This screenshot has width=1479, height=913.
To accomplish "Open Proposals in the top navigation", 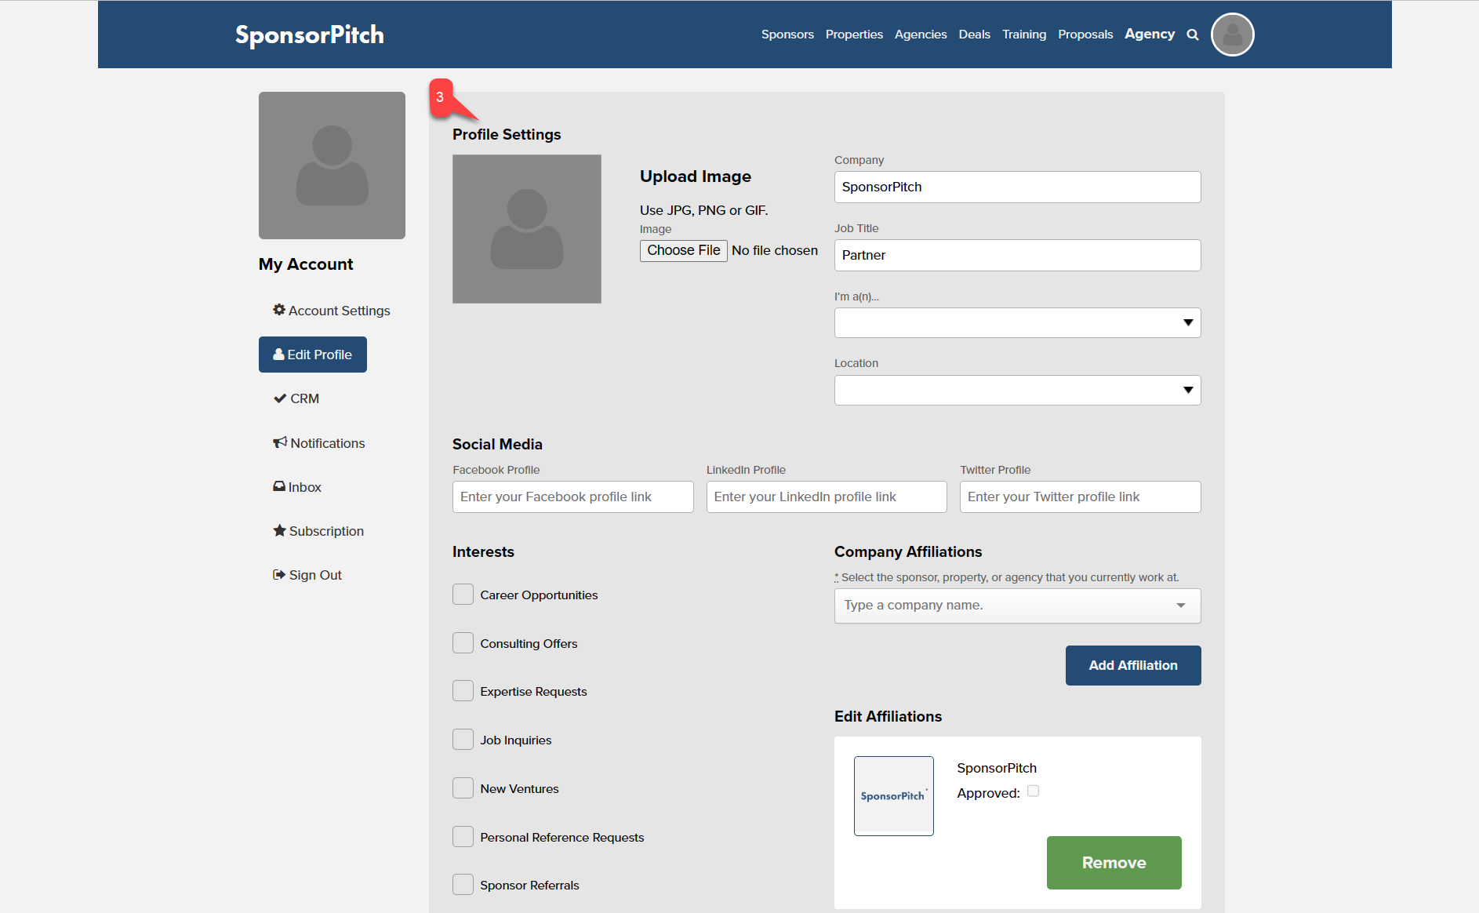I will coord(1085,35).
